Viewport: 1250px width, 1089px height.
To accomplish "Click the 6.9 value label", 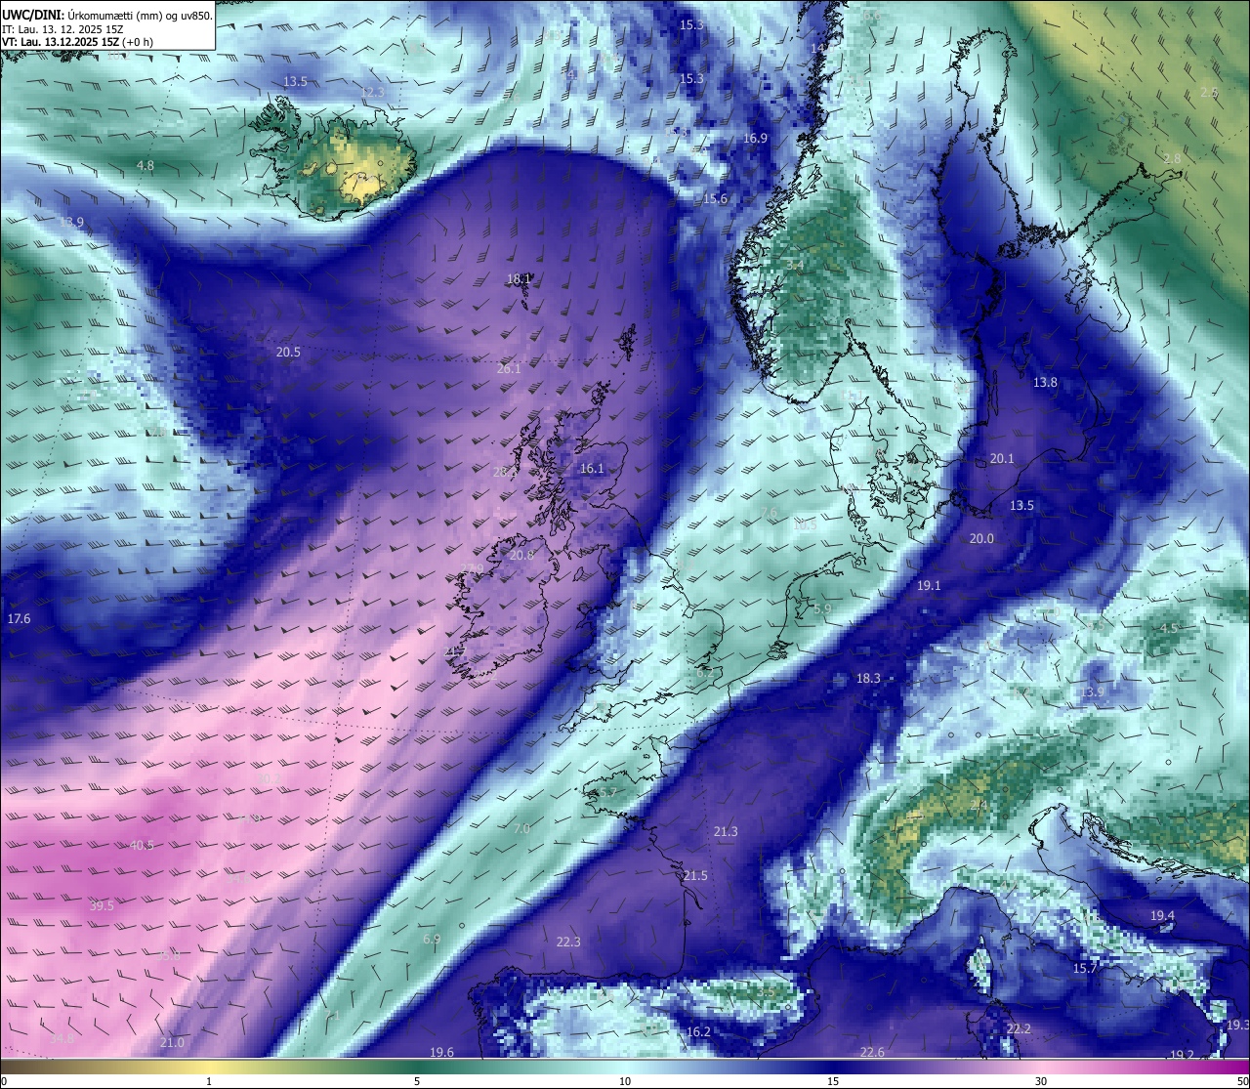I will [x=432, y=940].
